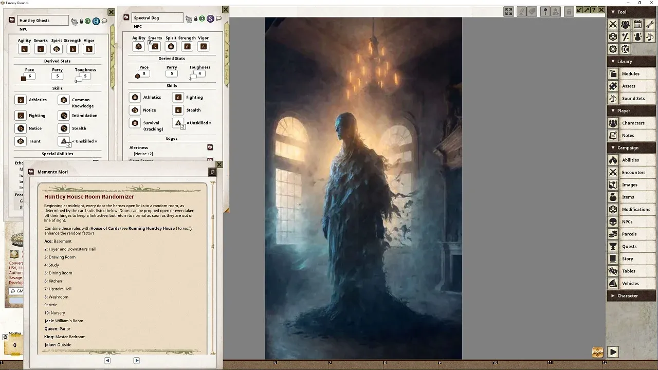Click the Modifier value box

[x=14, y=345]
